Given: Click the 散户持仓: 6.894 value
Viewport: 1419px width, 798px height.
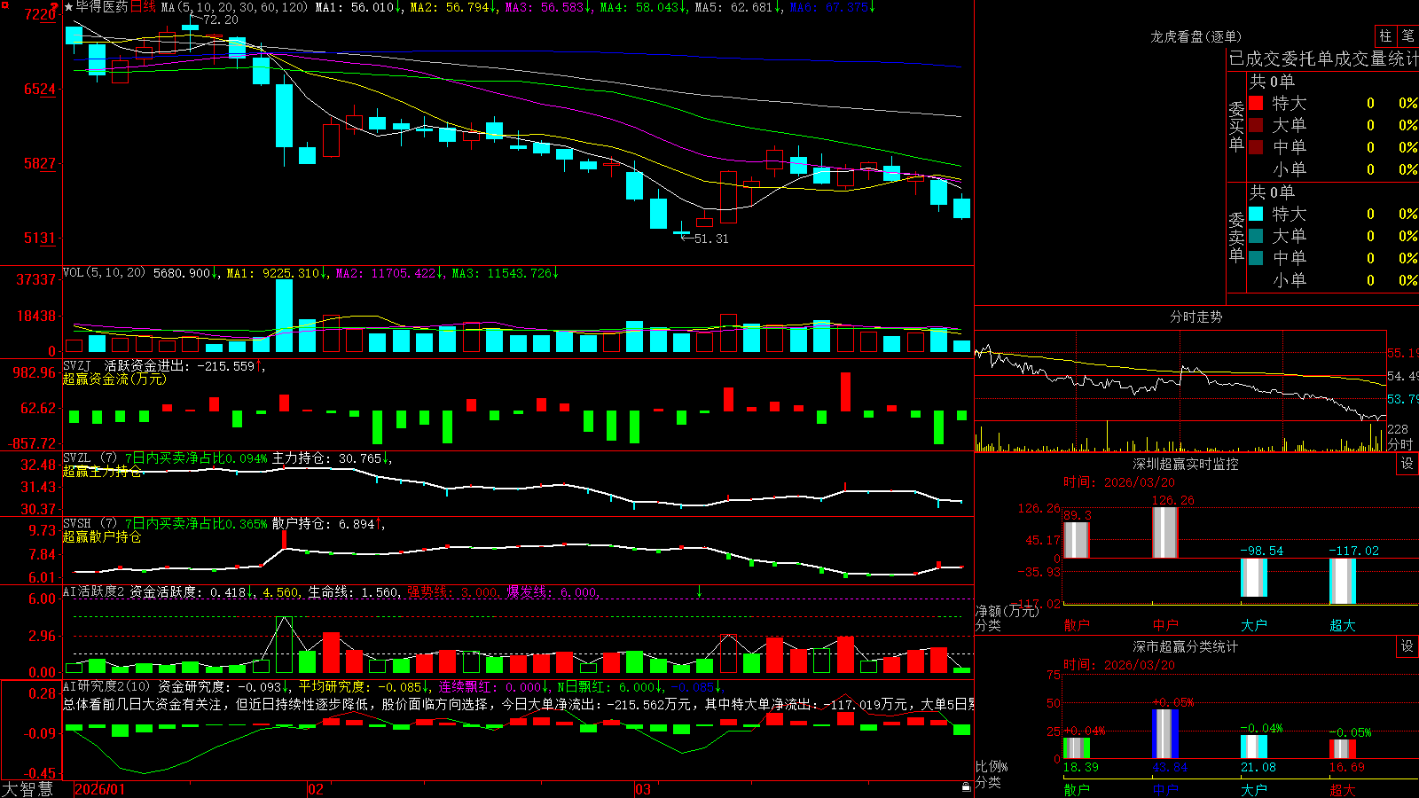Looking at the screenshot, I should (323, 524).
